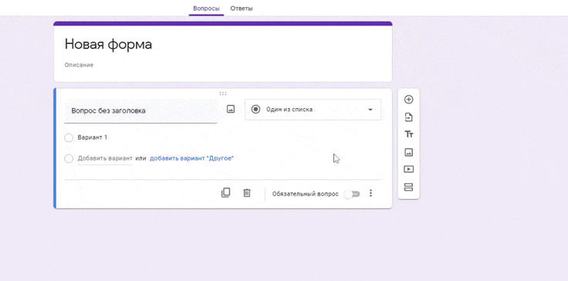The height and width of the screenshot is (281, 568).
Task: Delete the question with the trash icon
Action: 247,192
